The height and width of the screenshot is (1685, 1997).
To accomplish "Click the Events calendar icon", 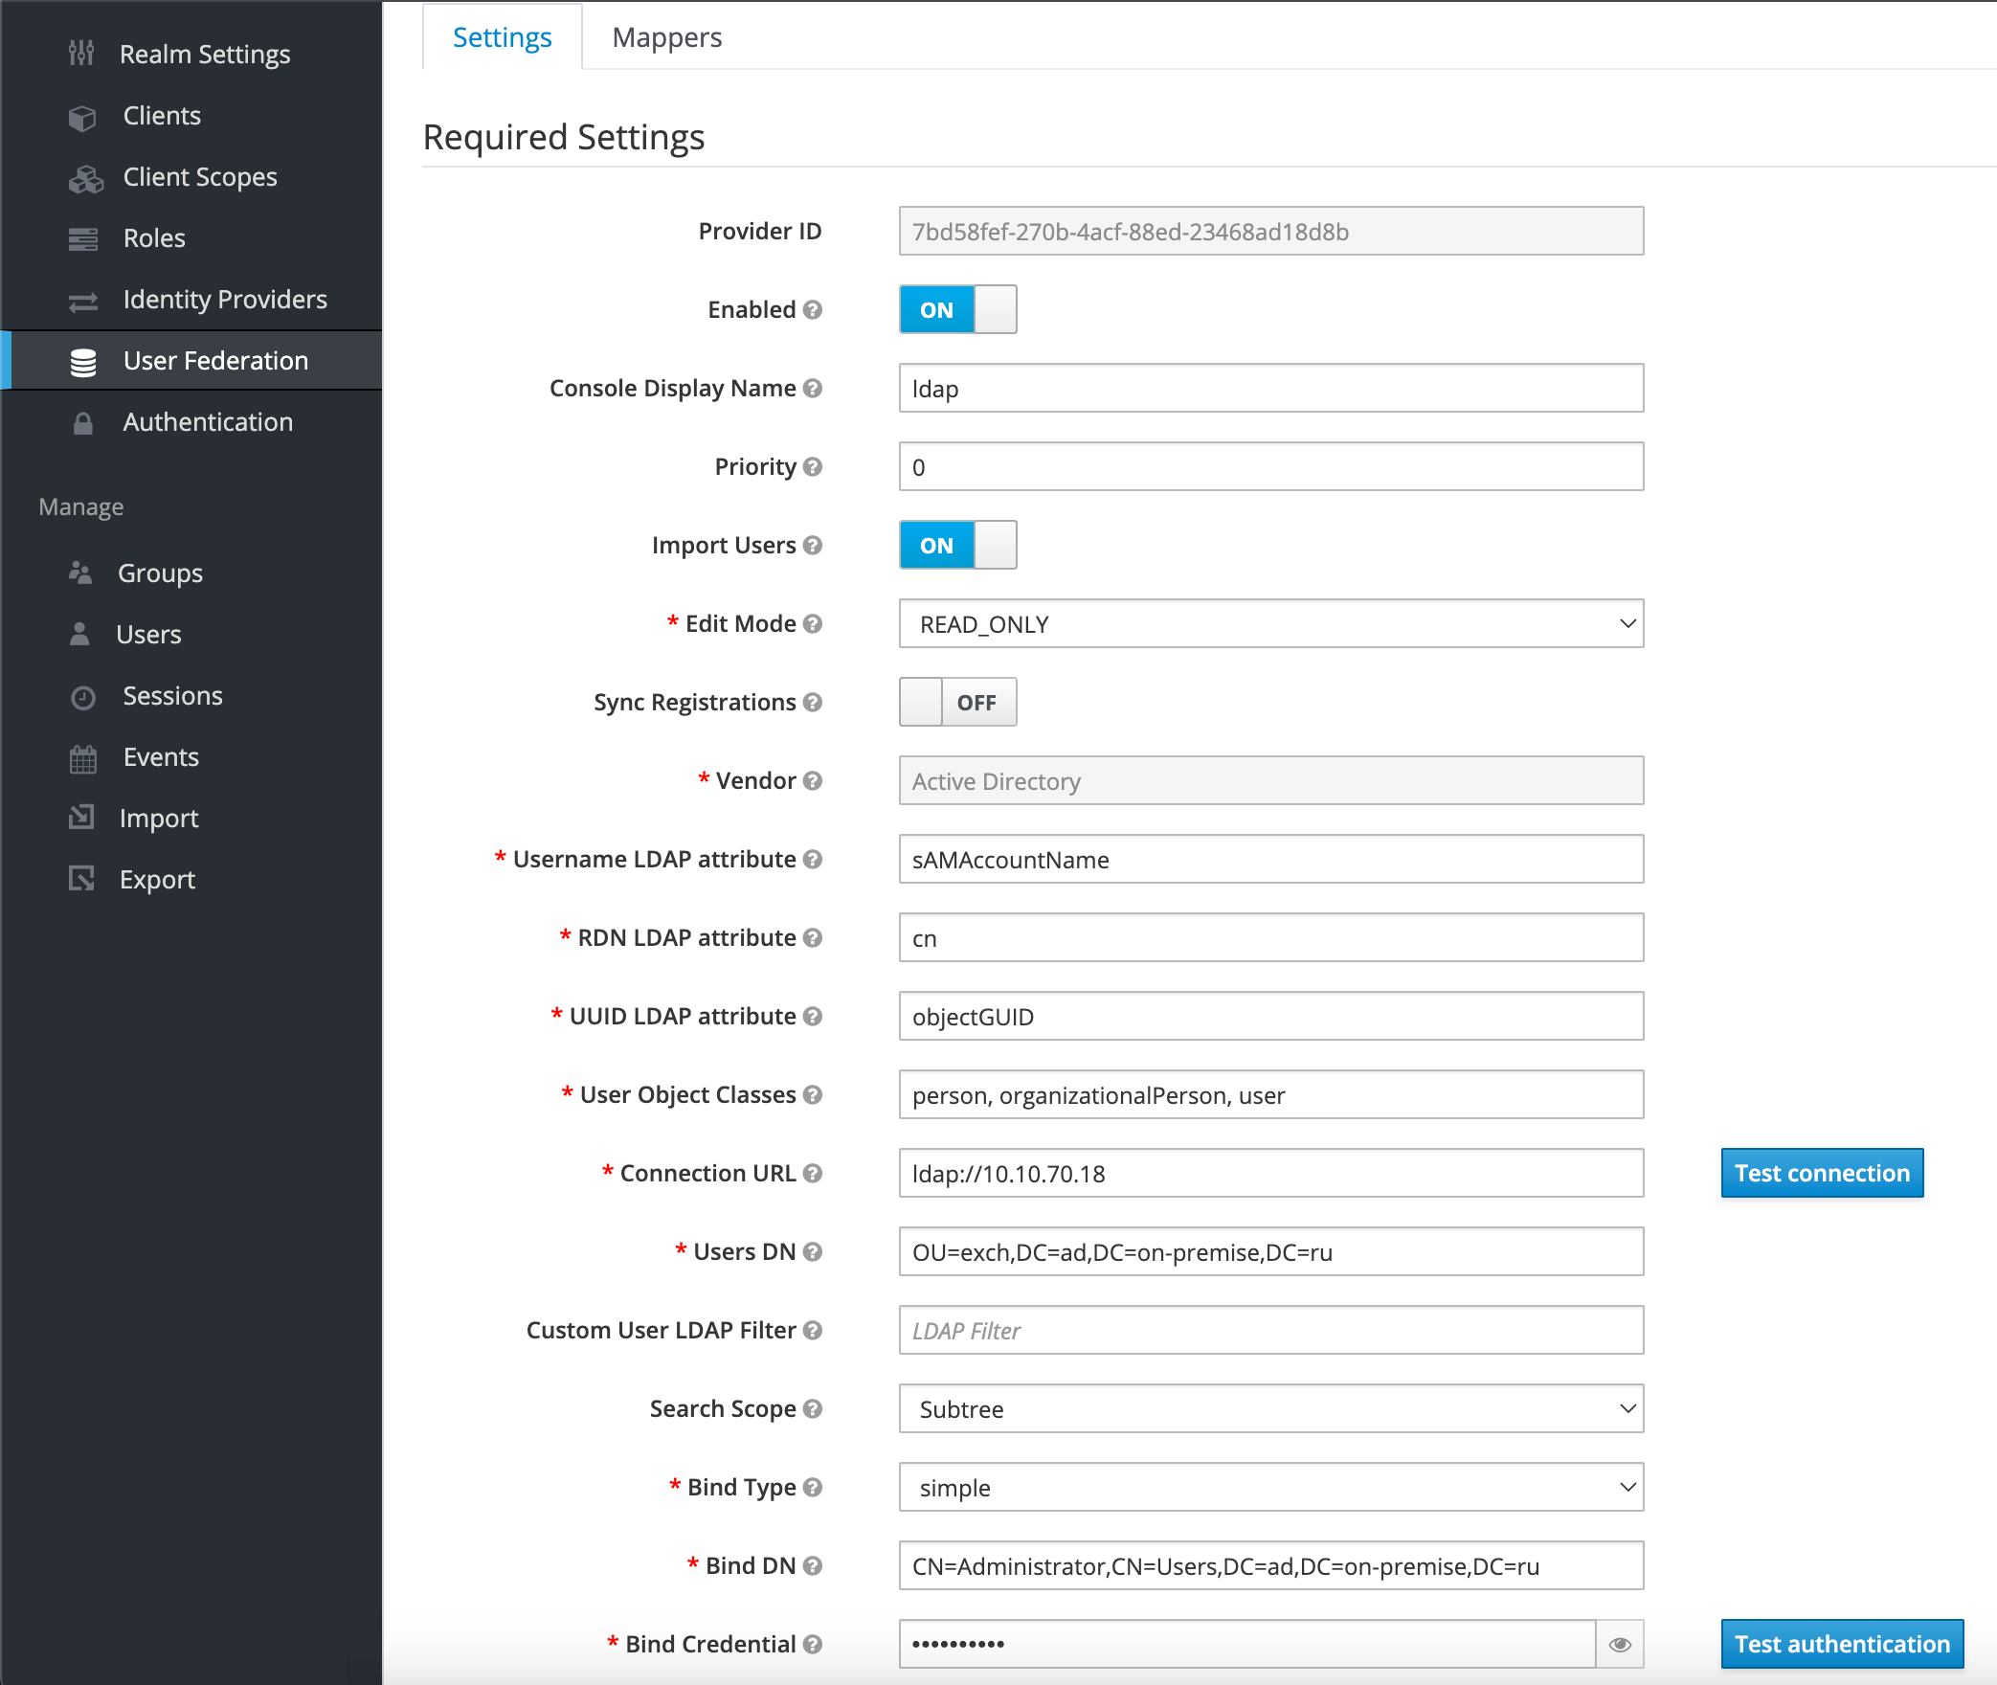I will (83, 758).
